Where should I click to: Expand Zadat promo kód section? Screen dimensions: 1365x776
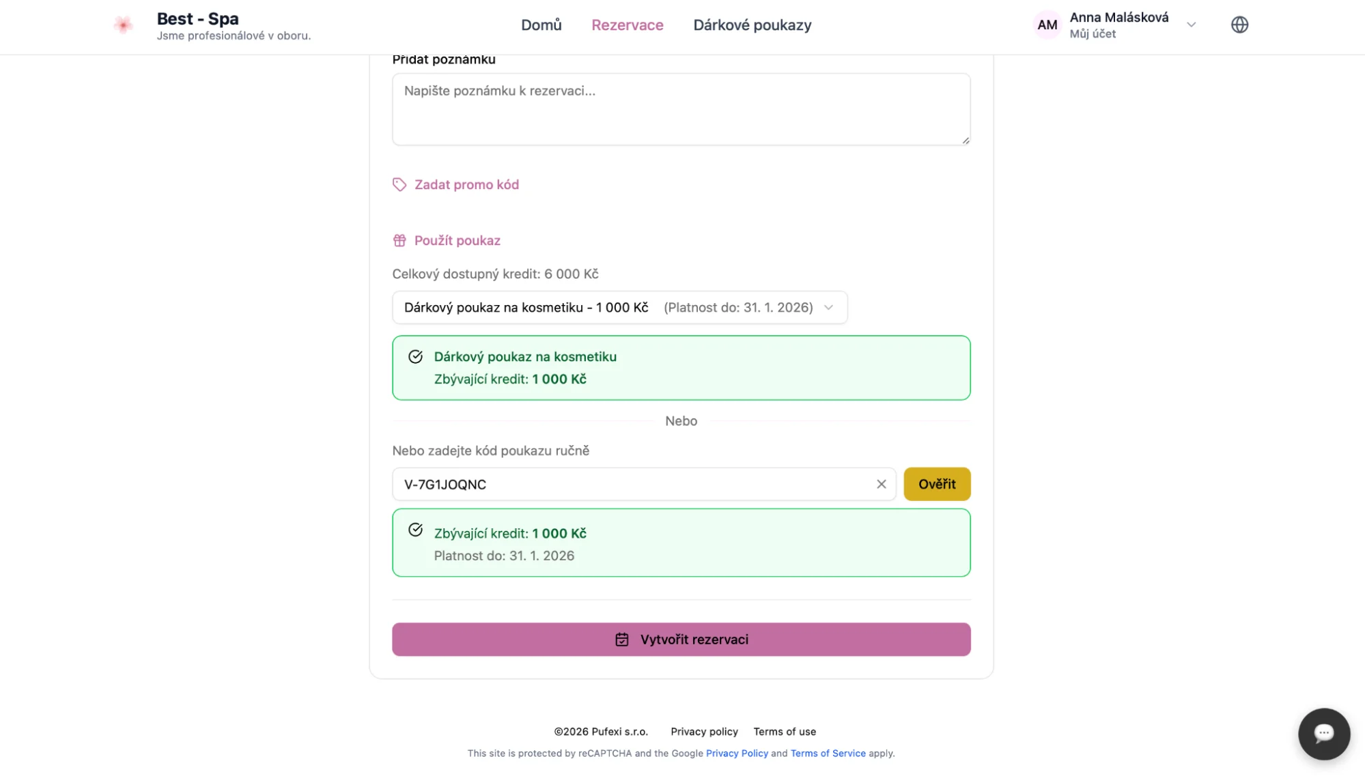pos(466,185)
